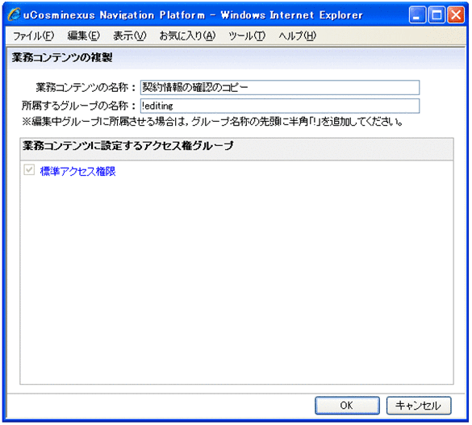Viewport: 472px width, 425px height.
Task: Maximize the Internet Explorer window
Action: (436, 15)
